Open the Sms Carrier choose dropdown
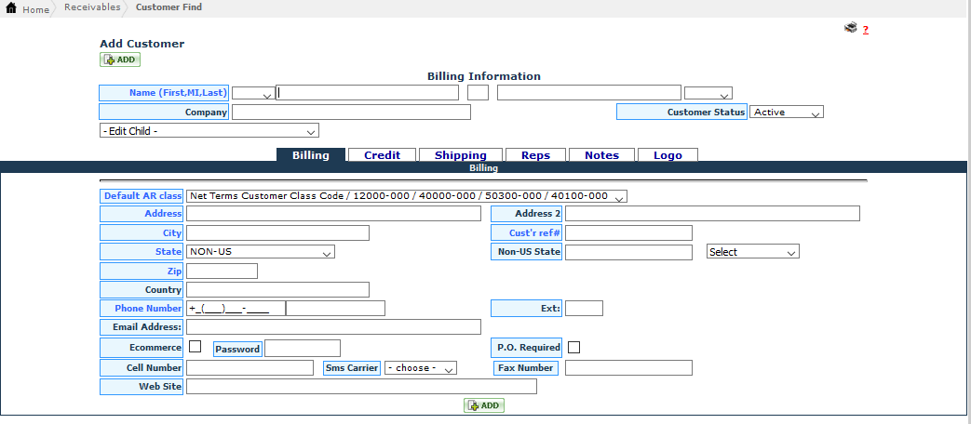Viewport: 971px width, 424px height. (x=420, y=368)
